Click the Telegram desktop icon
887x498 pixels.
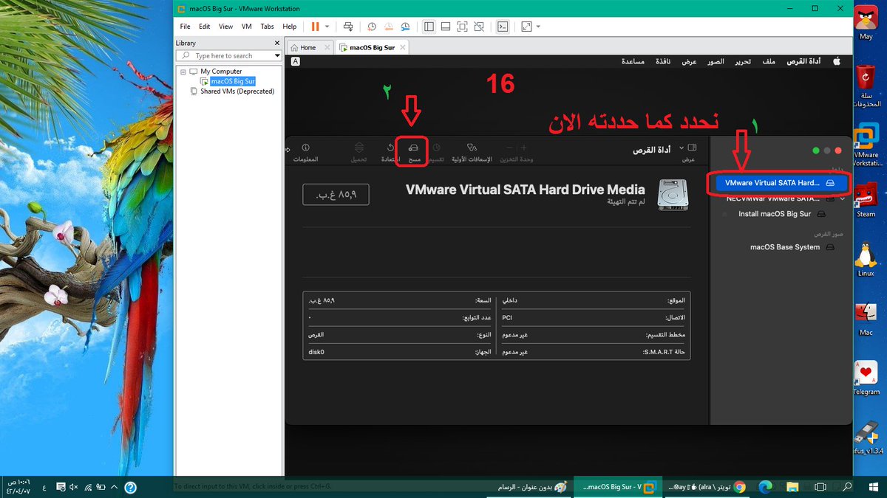tap(866, 378)
